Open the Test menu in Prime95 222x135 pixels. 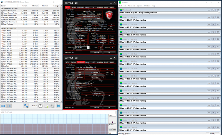(120, 6)
